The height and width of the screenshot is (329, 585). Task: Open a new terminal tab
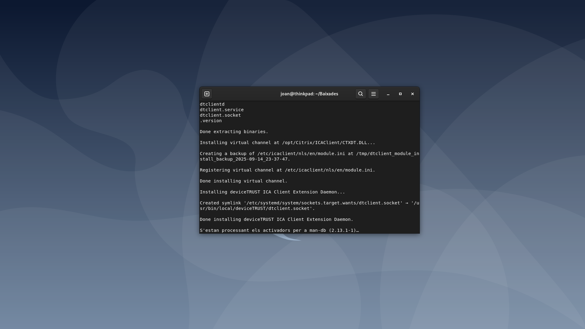(x=207, y=94)
